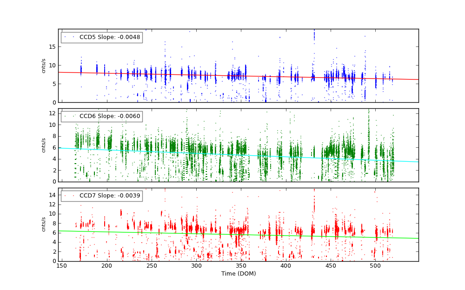
Task: Click the red trend line in CCD5 plot
Action: (x=279, y=77)
